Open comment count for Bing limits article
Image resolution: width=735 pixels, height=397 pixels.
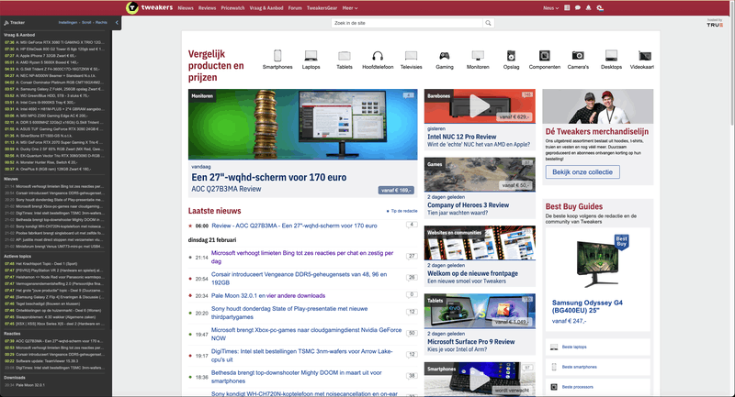[x=412, y=256]
